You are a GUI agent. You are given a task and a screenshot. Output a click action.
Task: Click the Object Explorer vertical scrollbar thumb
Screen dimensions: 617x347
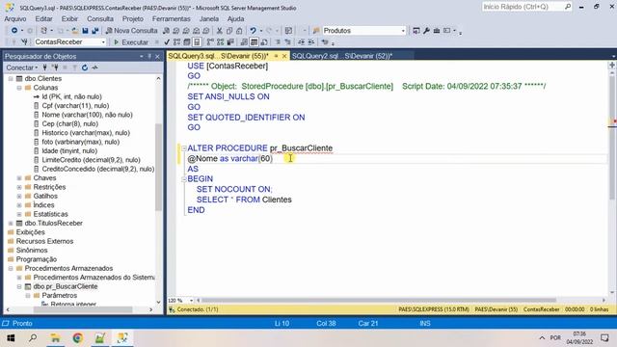(x=158, y=167)
